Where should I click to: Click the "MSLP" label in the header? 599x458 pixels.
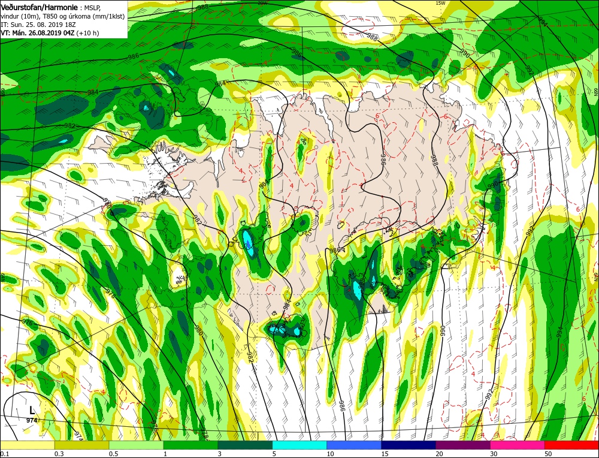pyautogui.click(x=92, y=7)
